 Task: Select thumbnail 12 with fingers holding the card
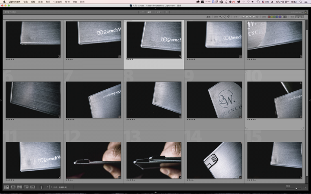click(93, 160)
